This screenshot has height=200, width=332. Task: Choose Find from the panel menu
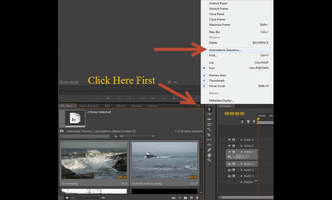tap(237, 55)
